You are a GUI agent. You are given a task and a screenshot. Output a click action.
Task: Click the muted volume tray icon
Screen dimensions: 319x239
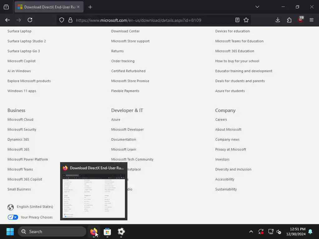(x=279, y=232)
